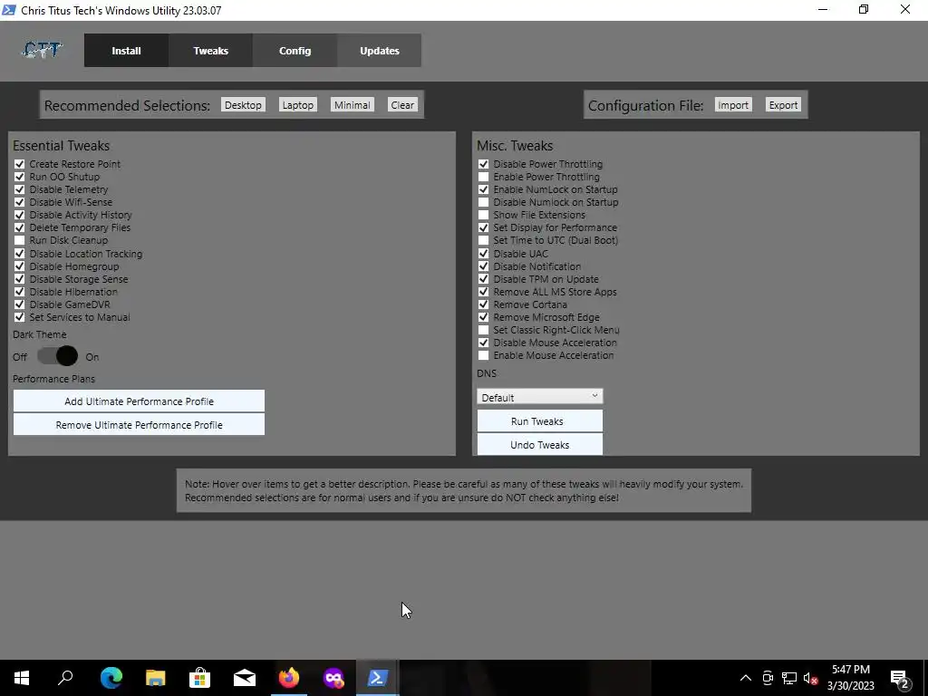Select the PowerShell taskbar icon

point(378,678)
